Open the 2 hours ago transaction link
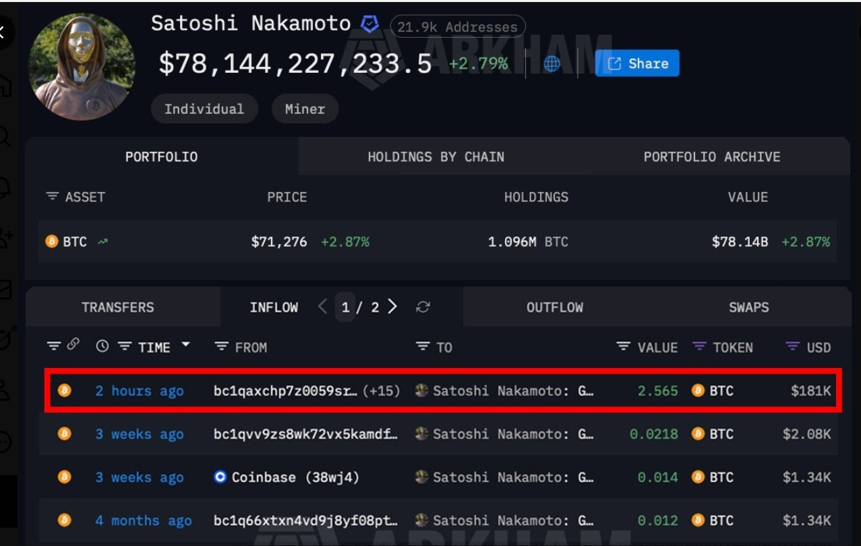The width and height of the screenshot is (861, 546). (x=140, y=391)
